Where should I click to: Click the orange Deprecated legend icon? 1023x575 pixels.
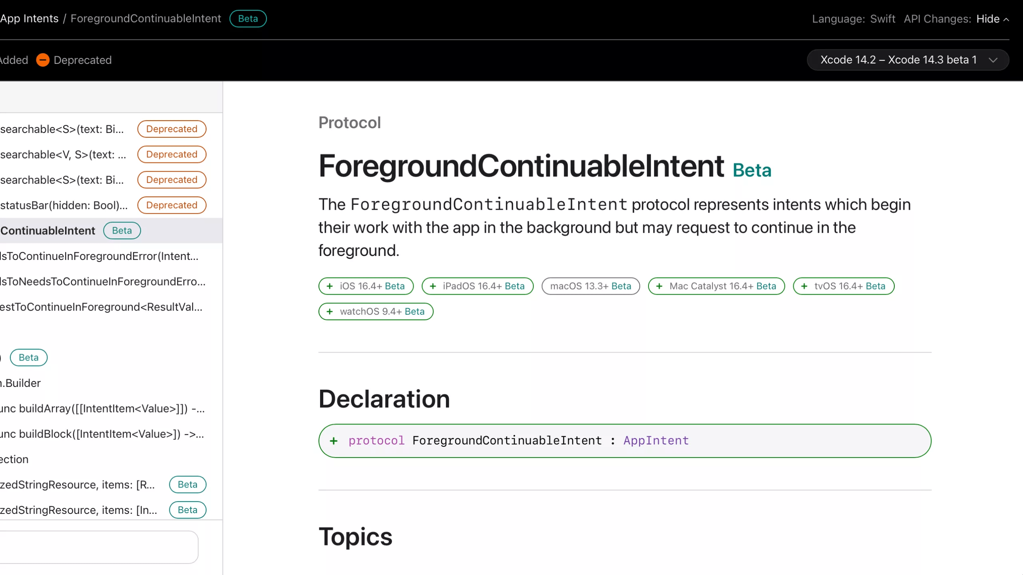pos(43,60)
